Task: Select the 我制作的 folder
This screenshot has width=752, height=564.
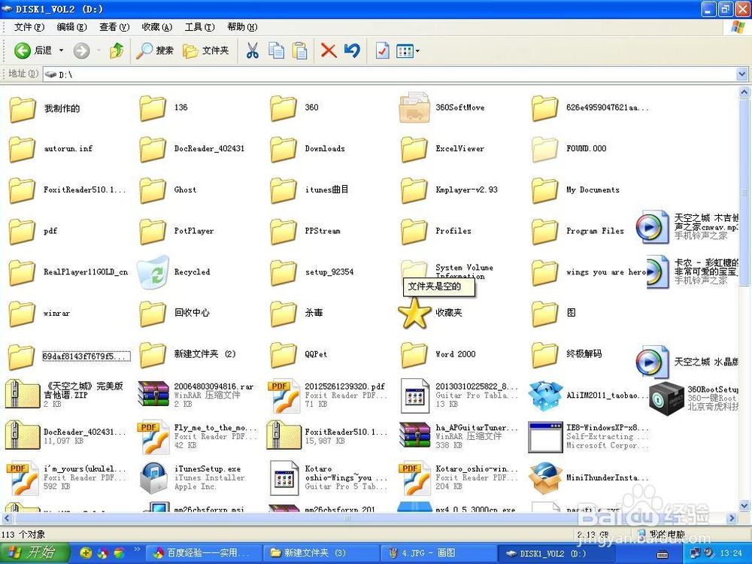Action: pos(45,109)
